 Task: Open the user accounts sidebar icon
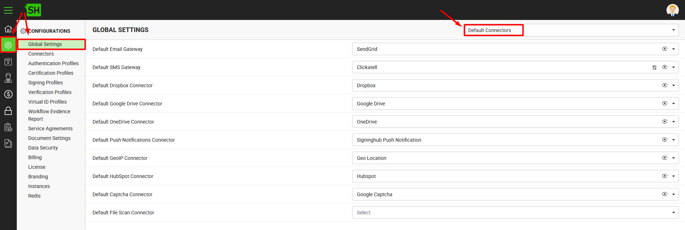[8, 78]
